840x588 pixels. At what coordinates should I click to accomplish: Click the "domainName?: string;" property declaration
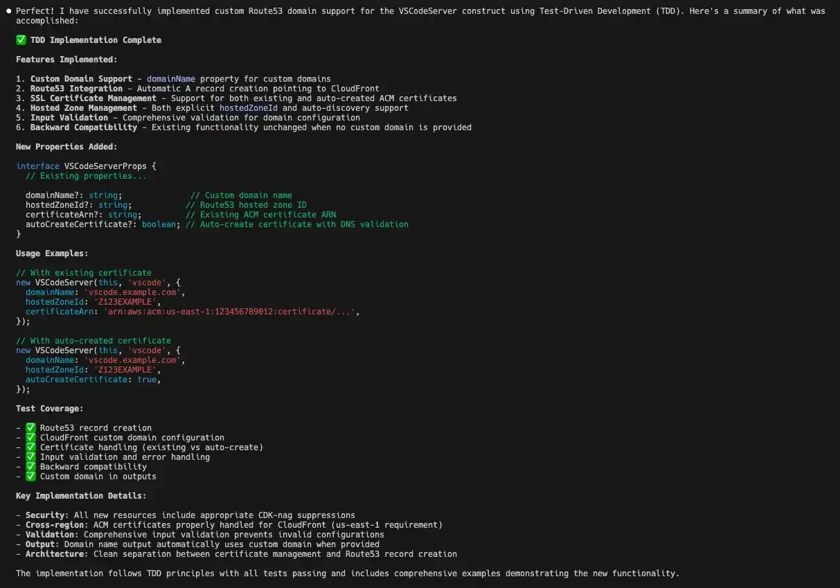[74, 195]
